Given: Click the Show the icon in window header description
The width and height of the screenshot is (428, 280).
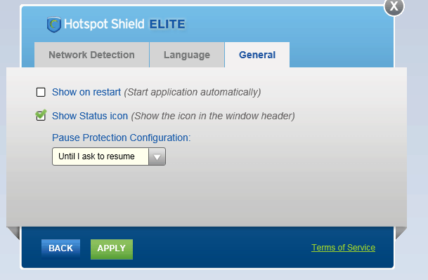Looking at the screenshot, I should point(213,116).
